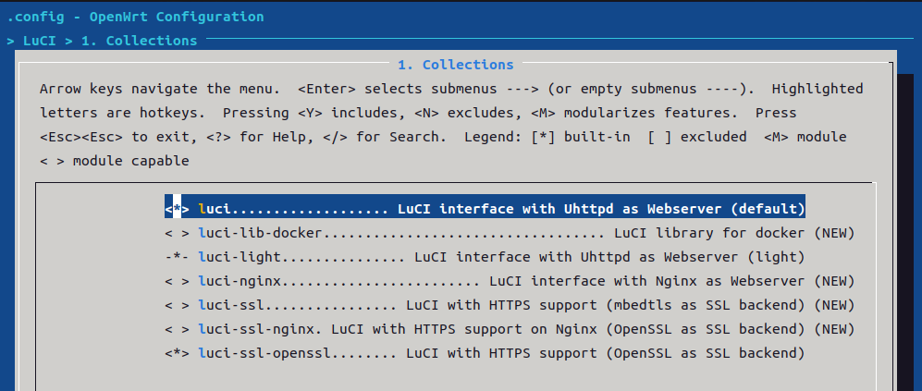Toggle the < > marker for luci-nginx
Image resolution: width=922 pixels, height=391 pixels.
(x=177, y=281)
